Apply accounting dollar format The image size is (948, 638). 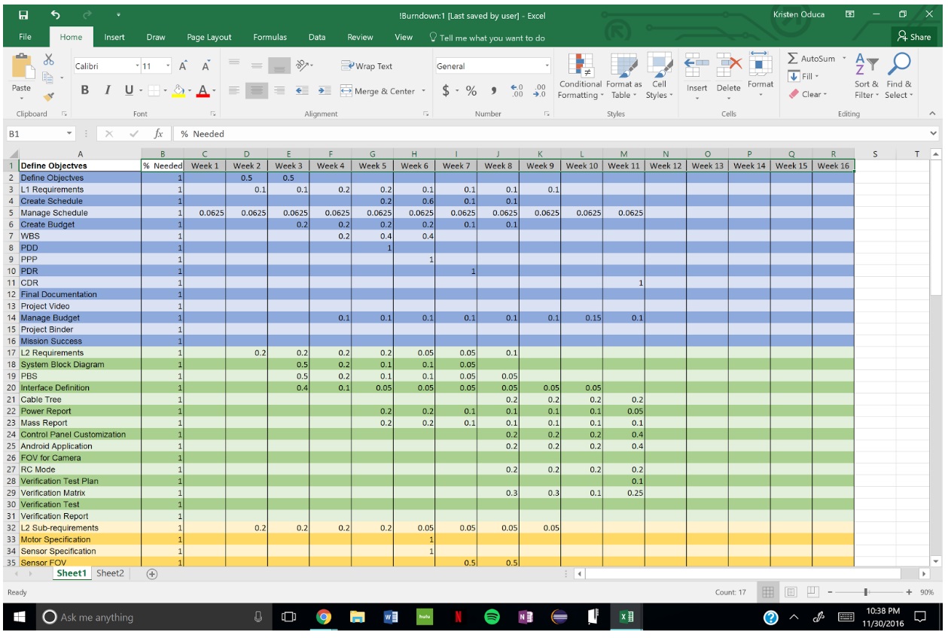coord(446,90)
